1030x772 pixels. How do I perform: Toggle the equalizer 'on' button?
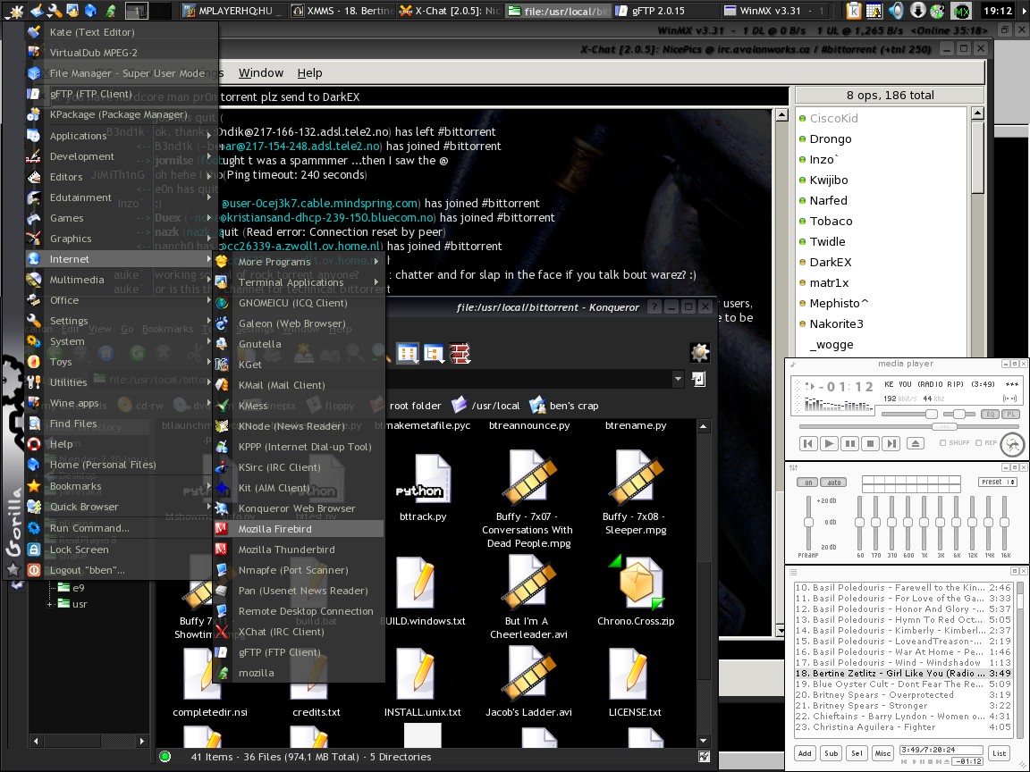[808, 482]
